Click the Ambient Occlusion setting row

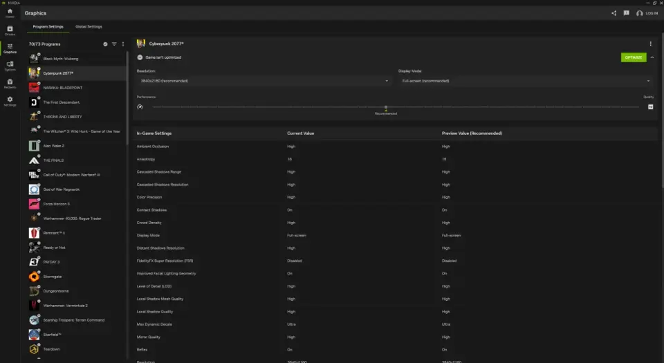tap(395, 147)
